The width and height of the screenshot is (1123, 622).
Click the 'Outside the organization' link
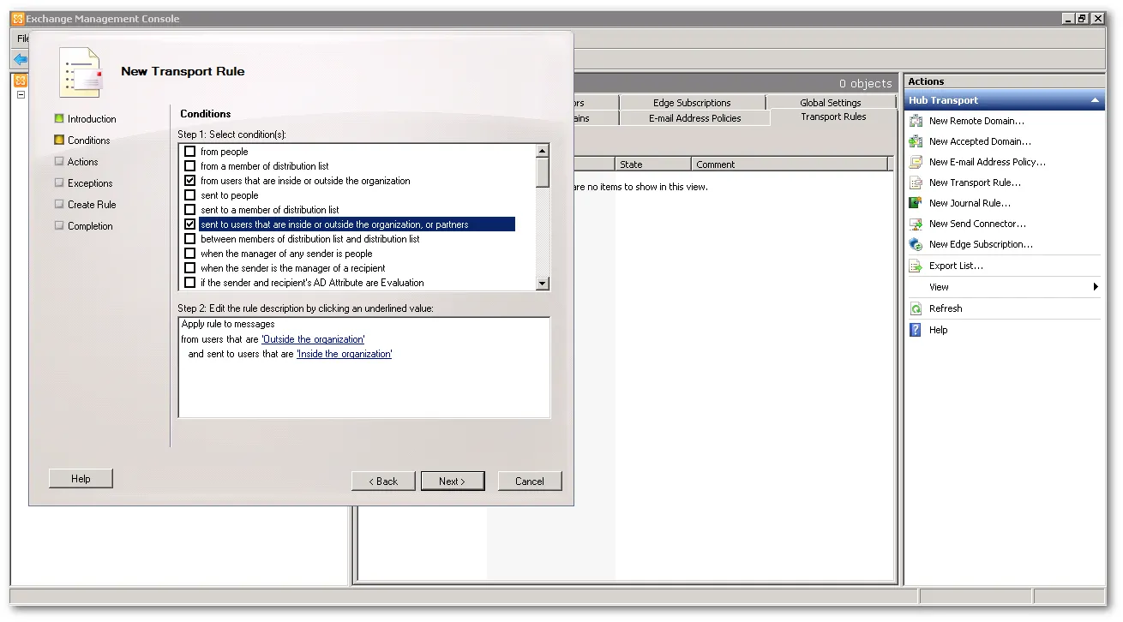(x=313, y=338)
